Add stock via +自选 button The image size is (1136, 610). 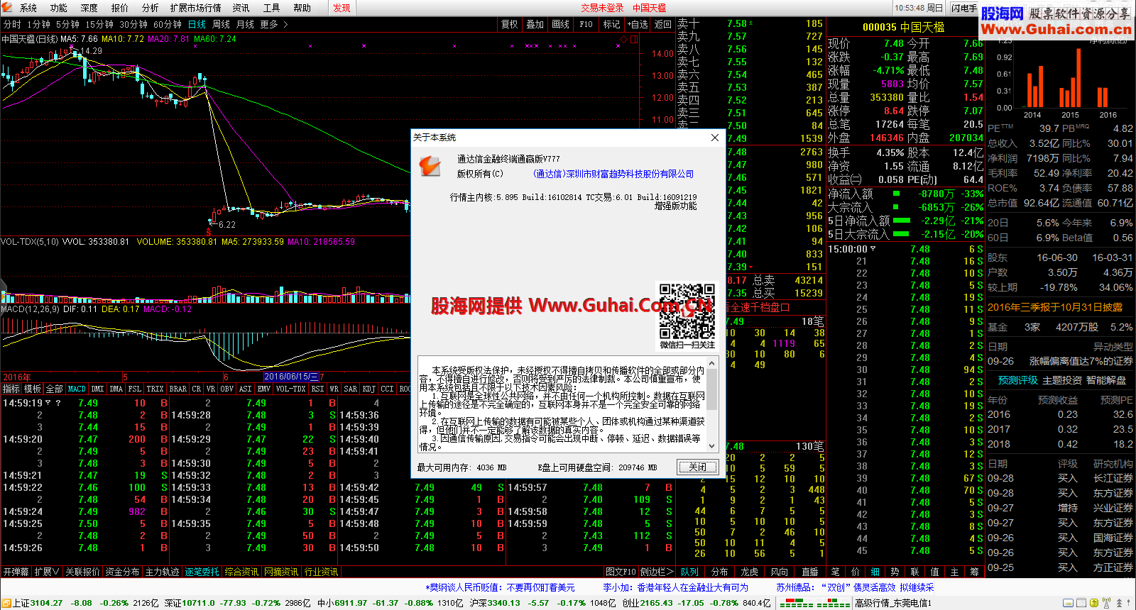coord(638,24)
